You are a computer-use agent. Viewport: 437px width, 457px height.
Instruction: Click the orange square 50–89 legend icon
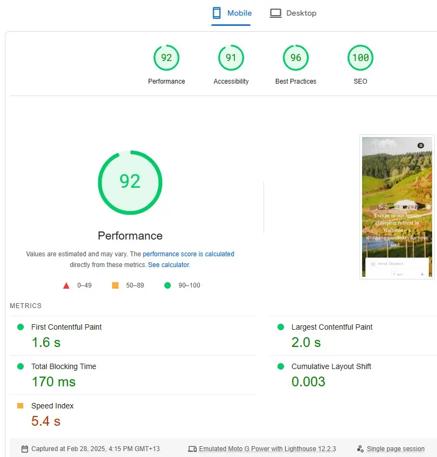point(115,285)
